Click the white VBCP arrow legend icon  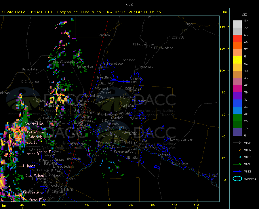point(237,143)
